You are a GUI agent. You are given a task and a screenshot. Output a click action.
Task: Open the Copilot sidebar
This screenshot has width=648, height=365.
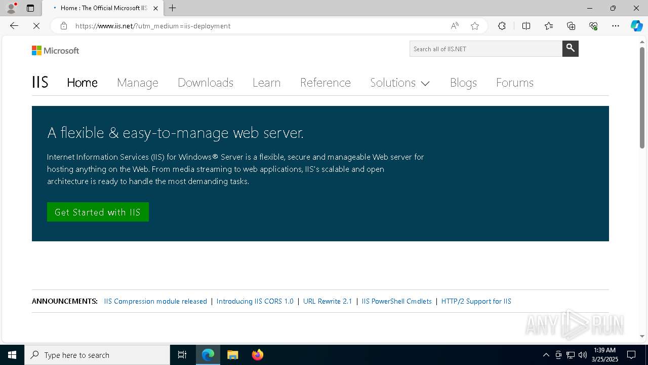tap(637, 26)
